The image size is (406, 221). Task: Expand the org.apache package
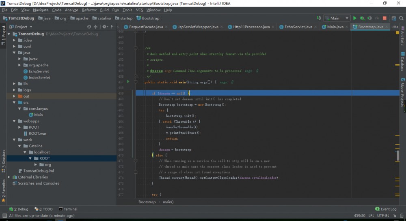[x=19, y=65]
